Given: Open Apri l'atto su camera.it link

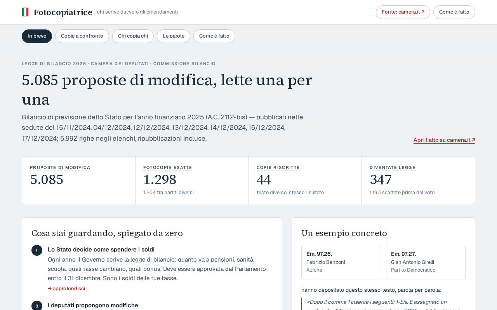Looking at the screenshot, I should pyautogui.click(x=444, y=140).
